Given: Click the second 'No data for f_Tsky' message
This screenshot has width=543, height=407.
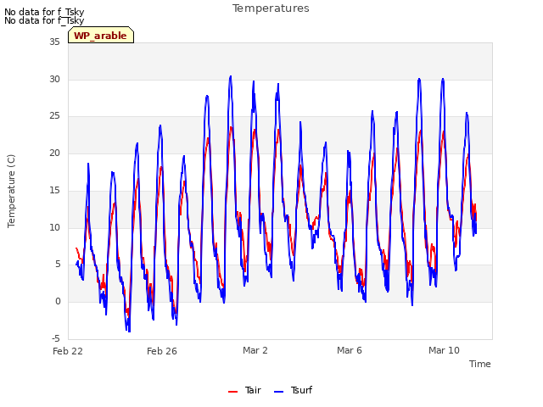Looking at the screenshot, I should click(x=44, y=20).
